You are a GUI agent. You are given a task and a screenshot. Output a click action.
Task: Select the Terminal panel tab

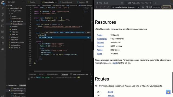click(x=65, y=74)
